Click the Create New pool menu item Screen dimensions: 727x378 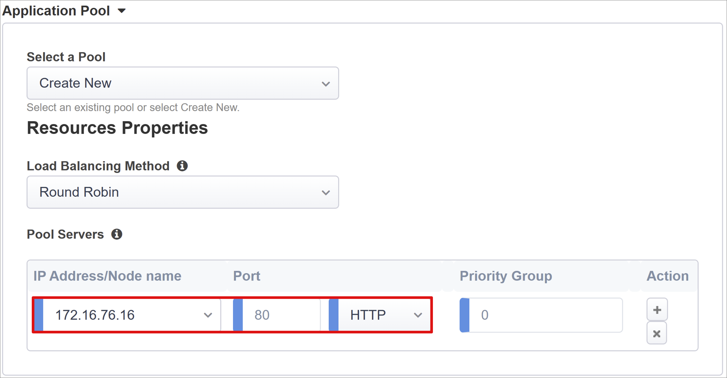click(184, 83)
